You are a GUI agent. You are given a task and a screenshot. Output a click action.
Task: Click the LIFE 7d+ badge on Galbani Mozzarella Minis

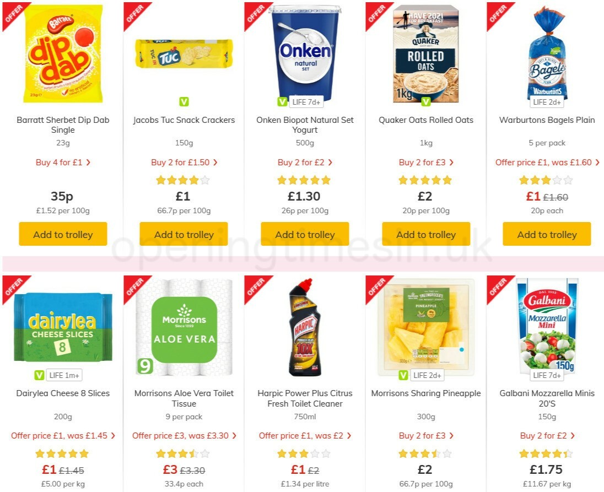[547, 375]
